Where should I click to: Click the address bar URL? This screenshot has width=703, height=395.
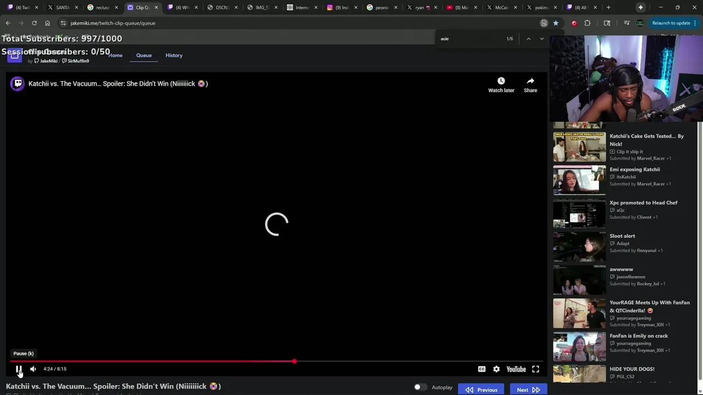coord(113,23)
